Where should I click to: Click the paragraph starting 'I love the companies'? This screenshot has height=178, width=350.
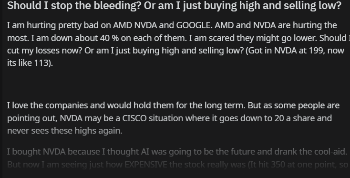[173, 118]
